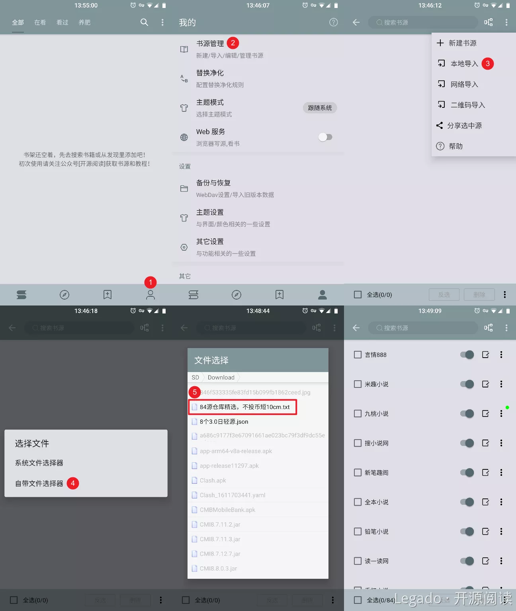Click the book icon beside 书源管理

pyautogui.click(x=184, y=49)
